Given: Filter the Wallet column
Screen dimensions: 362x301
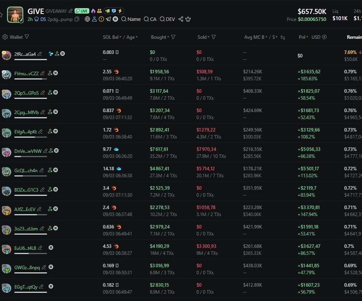Looking at the screenshot, I should [27, 37].
